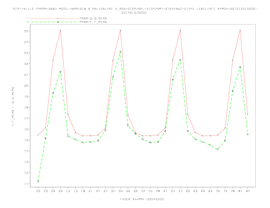
Task: Click green peak marker at hour 33
Action: [120, 51]
